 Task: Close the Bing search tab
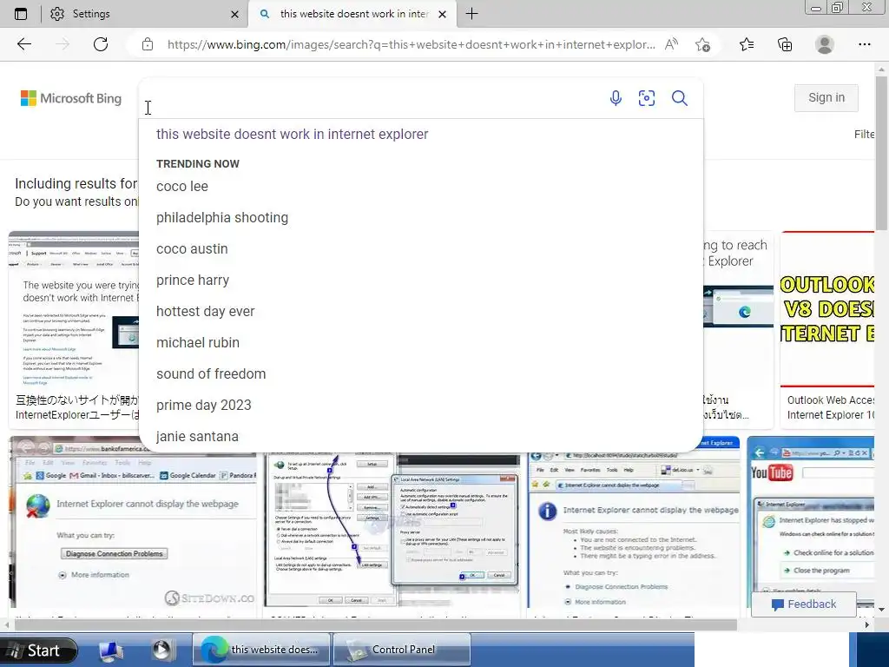pyautogui.click(x=443, y=14)
